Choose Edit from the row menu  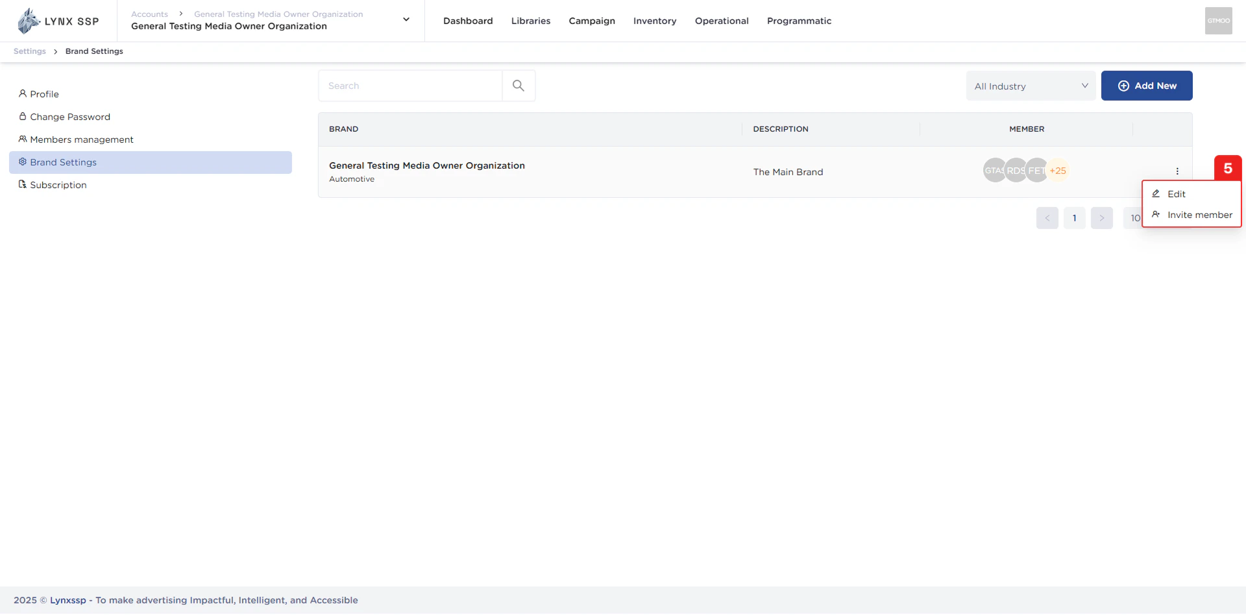click(x=1191, y=194)
